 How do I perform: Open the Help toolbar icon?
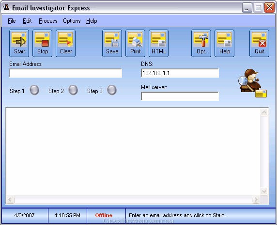(x=225, y=43)
